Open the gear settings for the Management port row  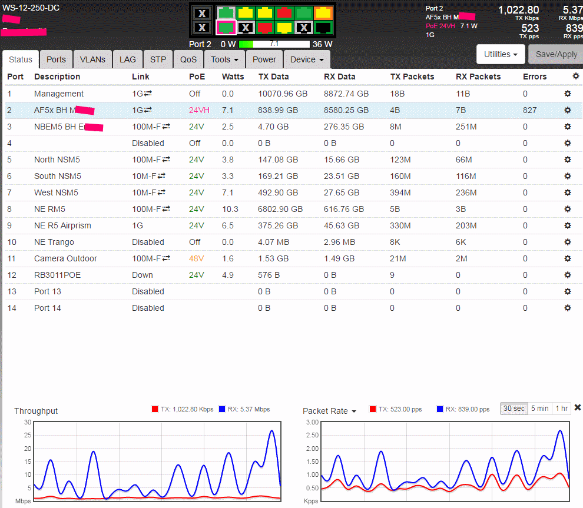pos(568,94)
